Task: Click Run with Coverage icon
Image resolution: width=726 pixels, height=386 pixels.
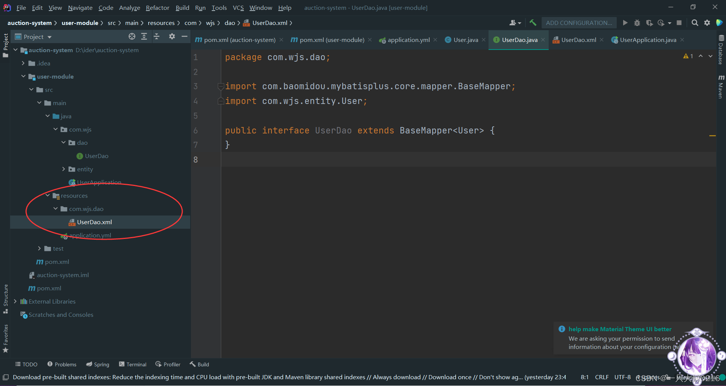Action: point(649,23)
